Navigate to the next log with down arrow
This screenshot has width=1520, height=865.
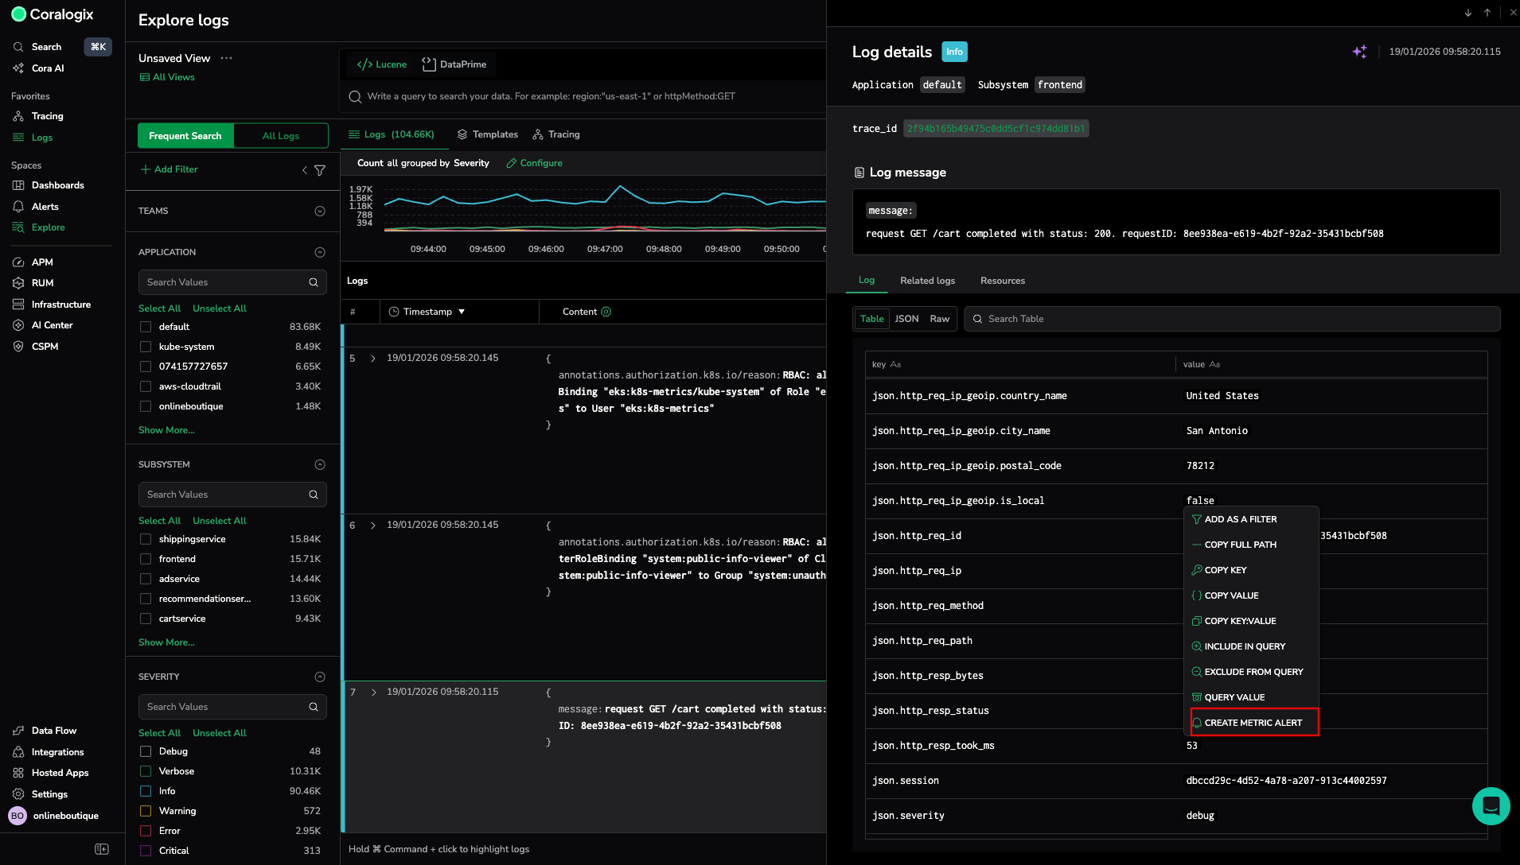coord(1468,13)
